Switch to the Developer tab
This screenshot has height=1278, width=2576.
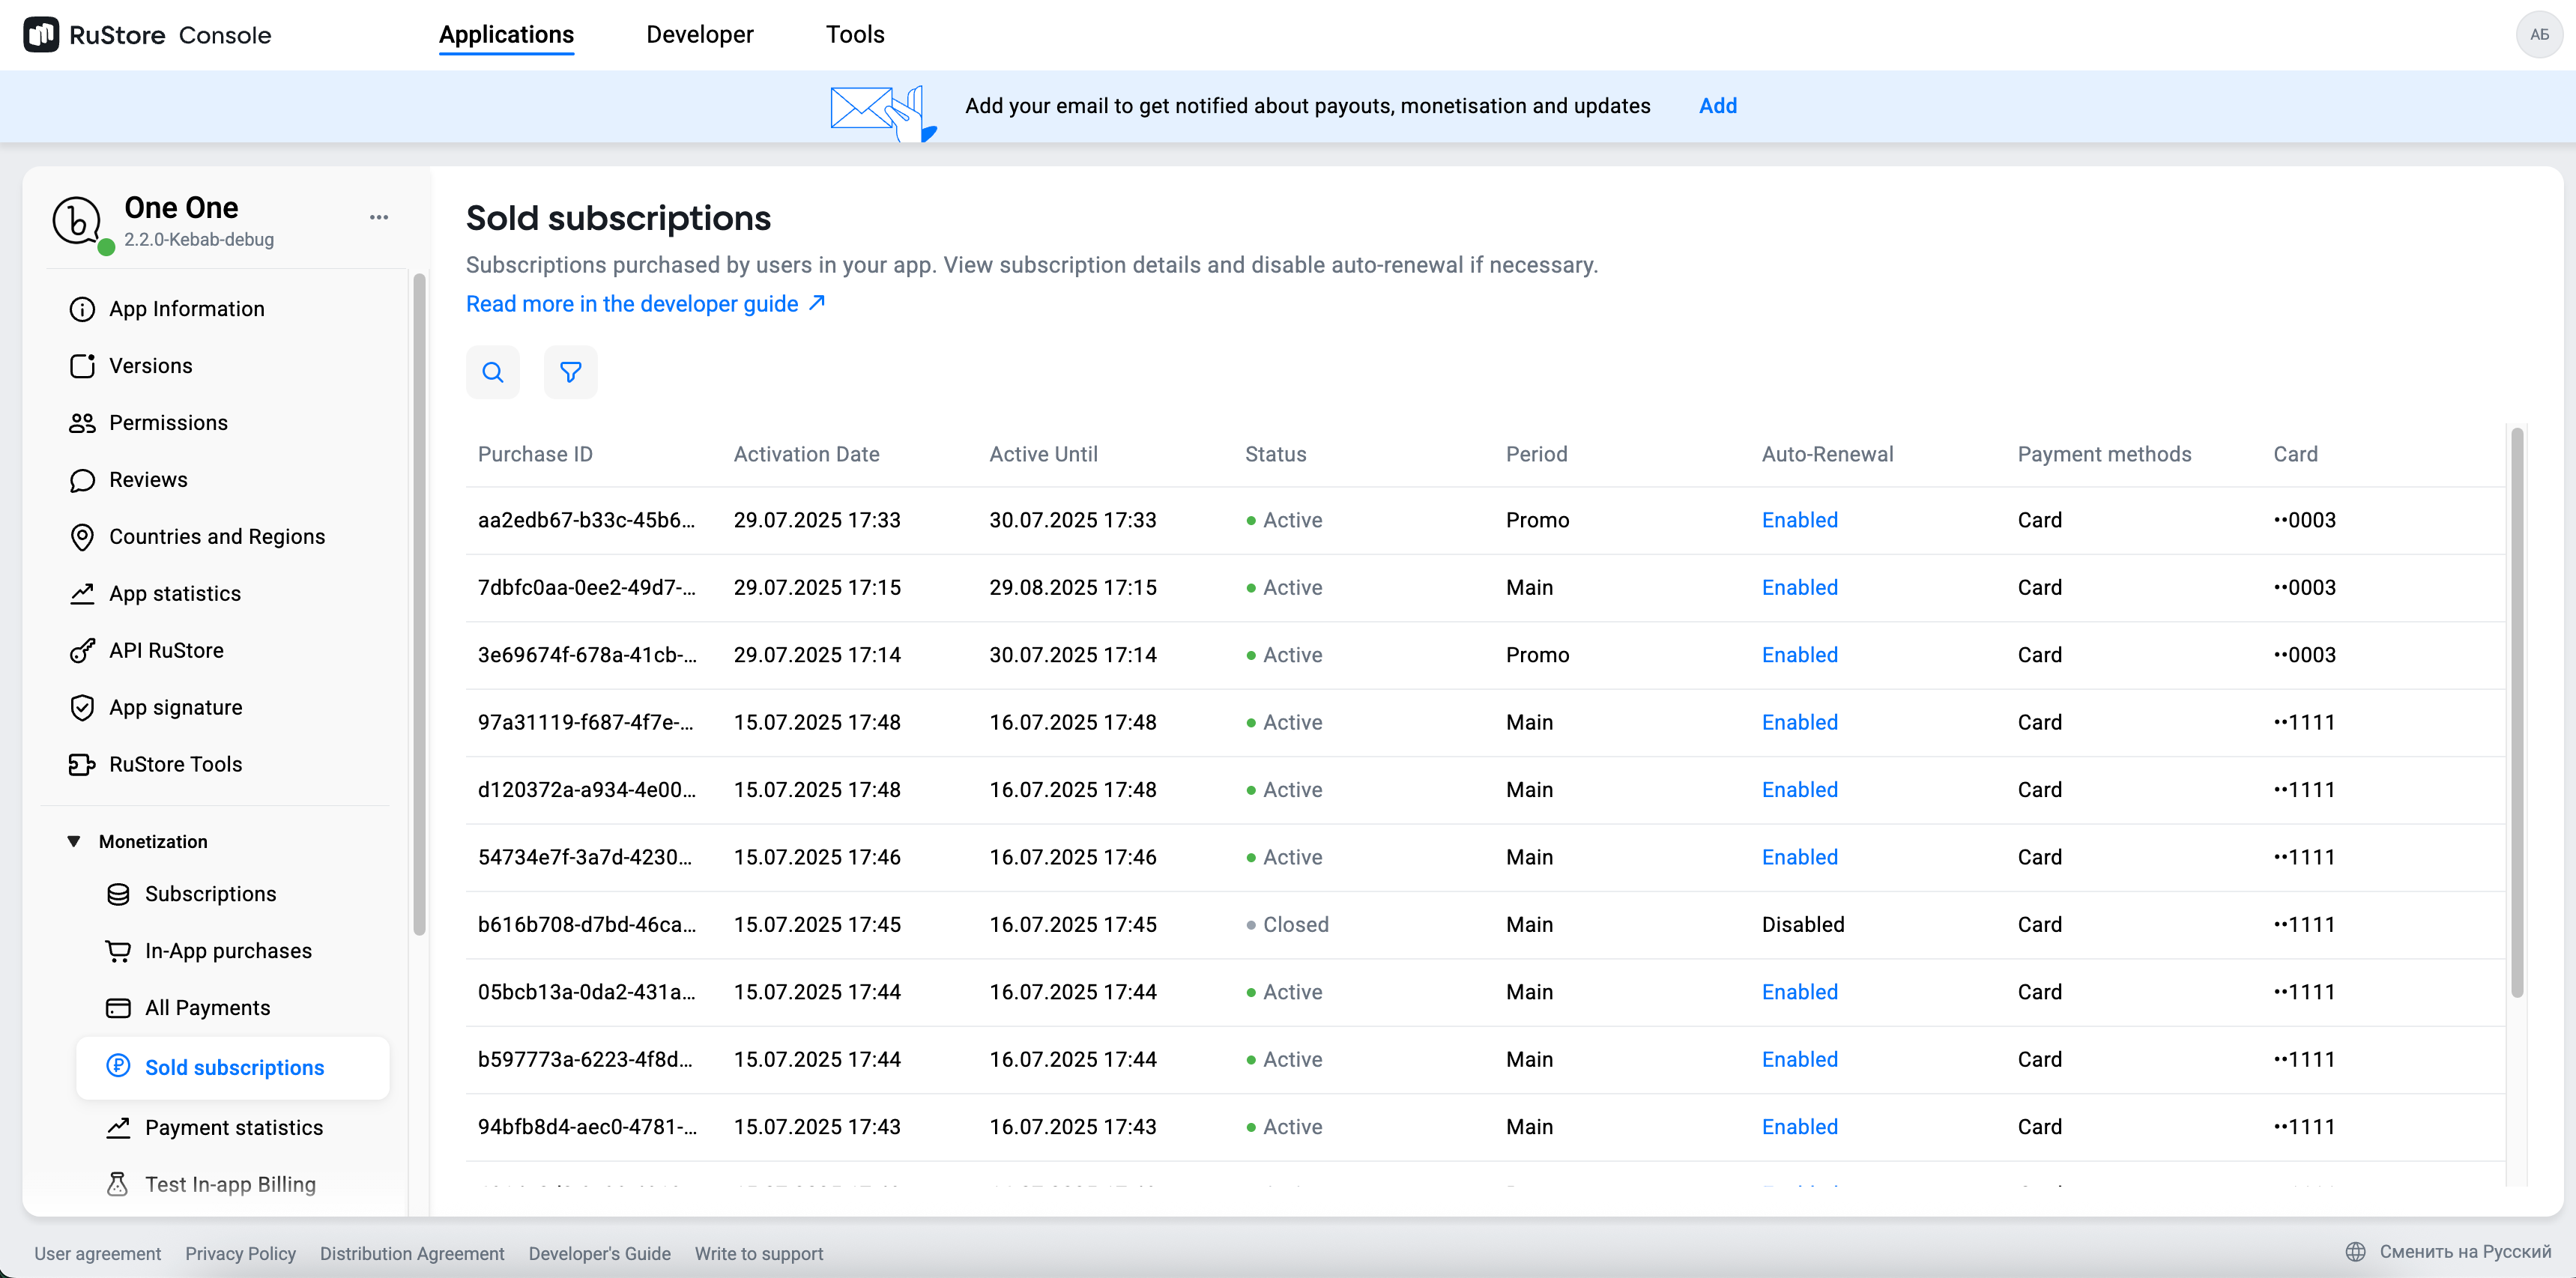click(x=699, y=35)
